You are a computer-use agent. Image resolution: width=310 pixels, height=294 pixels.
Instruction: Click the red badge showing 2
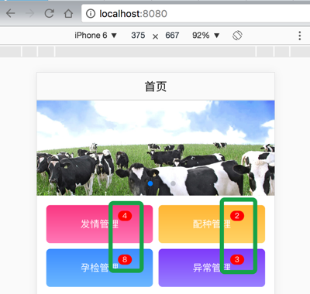[x=237, y=216]
